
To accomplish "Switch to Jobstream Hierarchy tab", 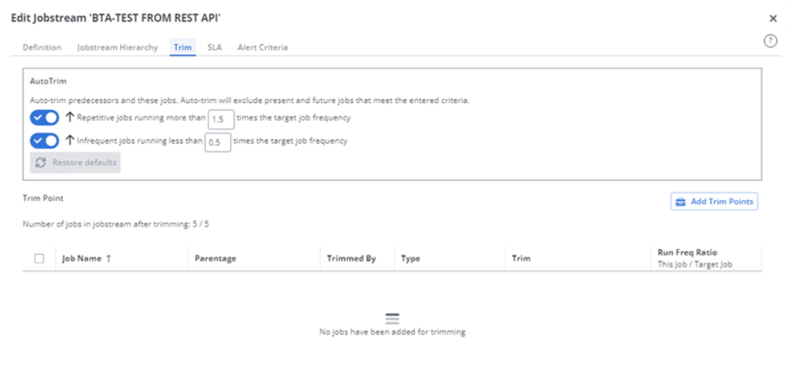I will (x=117, y=47).
